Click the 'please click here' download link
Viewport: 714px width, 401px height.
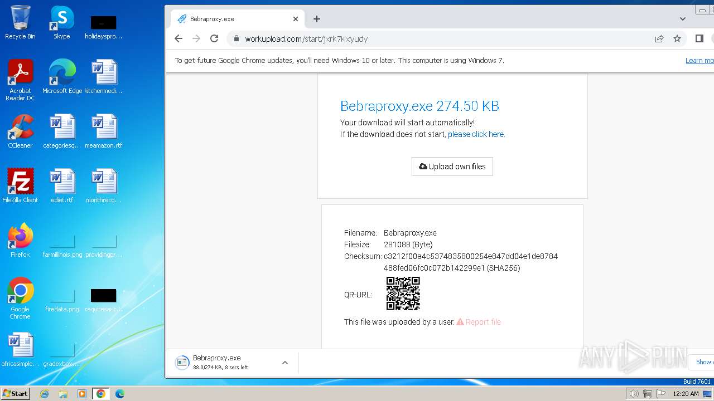point(476,134)
